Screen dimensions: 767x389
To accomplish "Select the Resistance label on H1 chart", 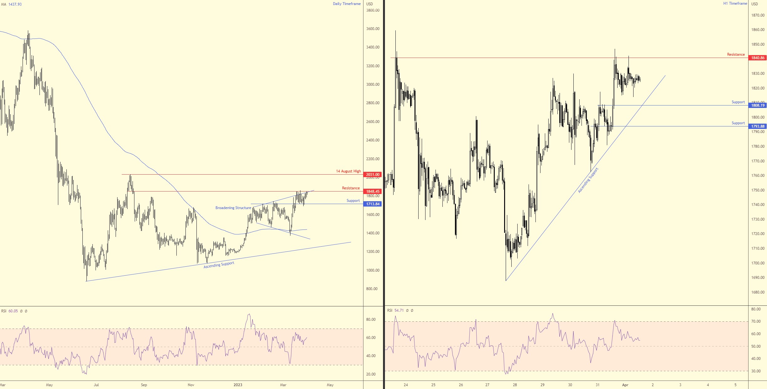I will point(736,54).
